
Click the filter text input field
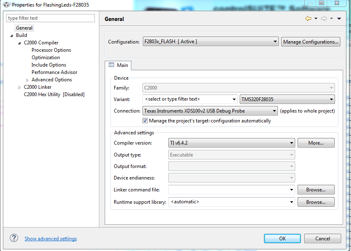click(50, 18)
